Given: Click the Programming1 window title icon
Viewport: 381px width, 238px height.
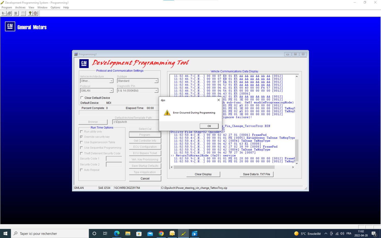Looking at the screenshot, I should coord(76,54).
